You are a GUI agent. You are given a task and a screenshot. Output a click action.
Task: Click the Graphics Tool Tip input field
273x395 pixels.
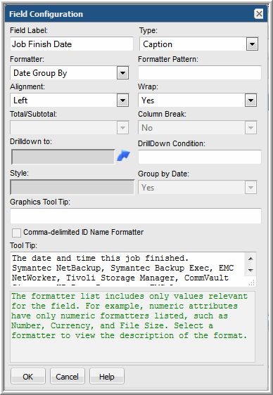136,216
